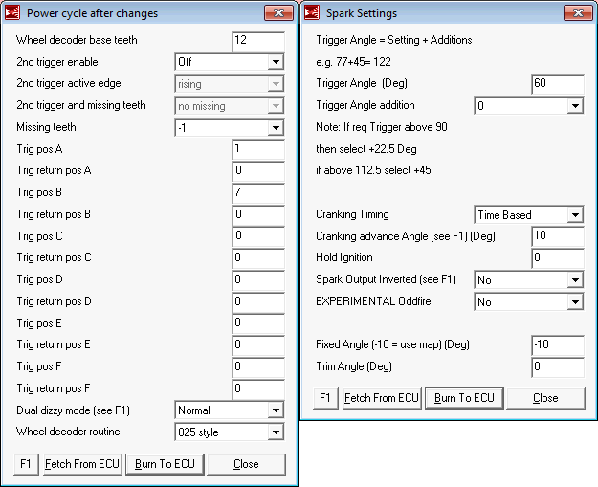This screenshot has height=487, width=598.
Task: Click Wheel decoder base teeth field
Action: [x=258, y=40]
